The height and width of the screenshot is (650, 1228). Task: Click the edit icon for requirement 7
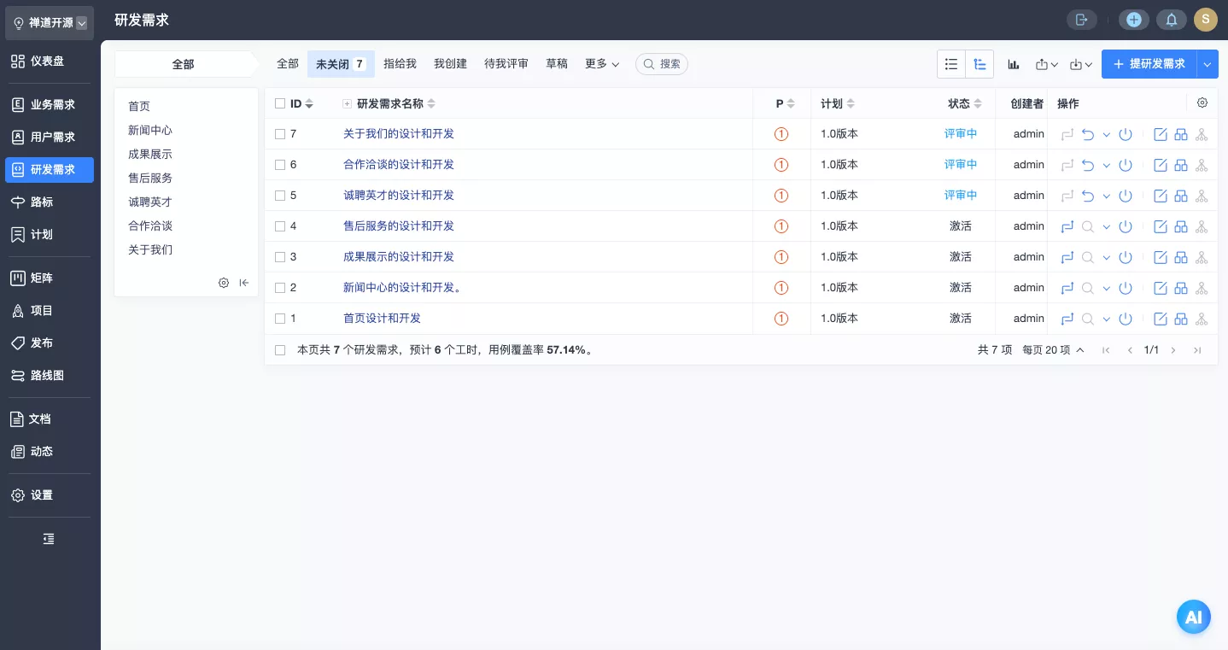pyautogui.click(x=1161, y=134)
